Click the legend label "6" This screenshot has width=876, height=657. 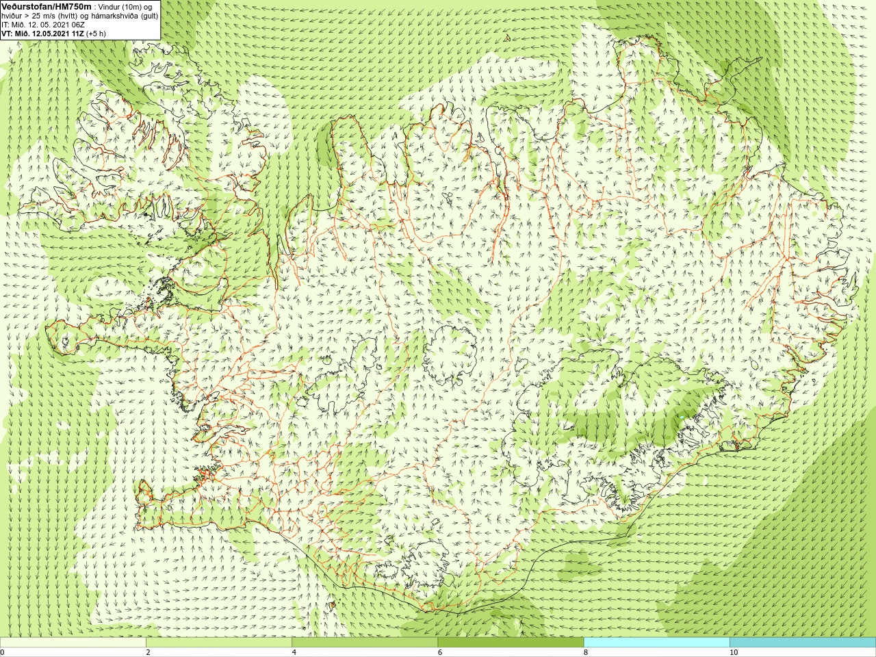(439, 652)
